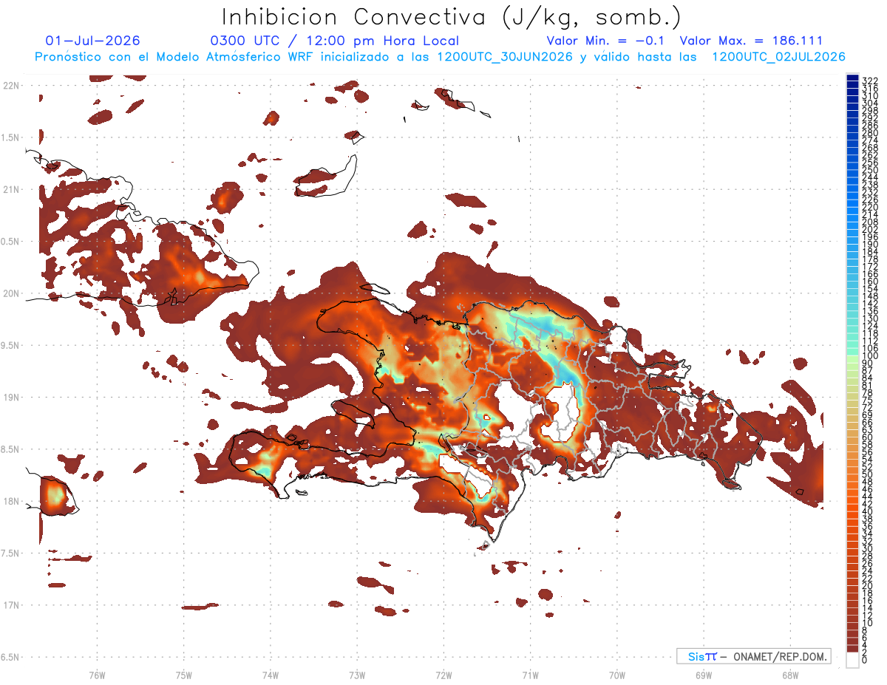887x685 pixels.
Task: Click the "70W" longitude label
Action: coord(617,674)
